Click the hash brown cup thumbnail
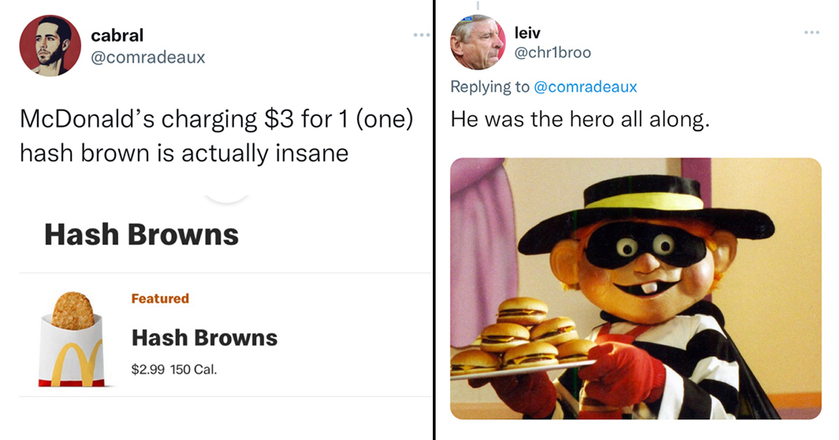 tap(71, 340)
